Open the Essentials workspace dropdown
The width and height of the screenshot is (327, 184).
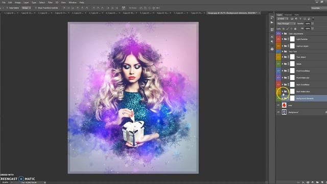coord(318,8)
